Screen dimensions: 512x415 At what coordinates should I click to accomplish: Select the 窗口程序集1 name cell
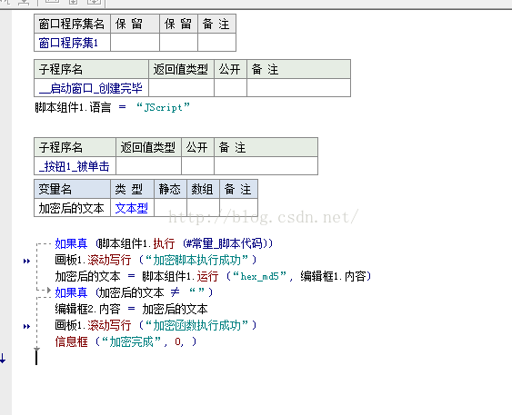coord(72,43)
